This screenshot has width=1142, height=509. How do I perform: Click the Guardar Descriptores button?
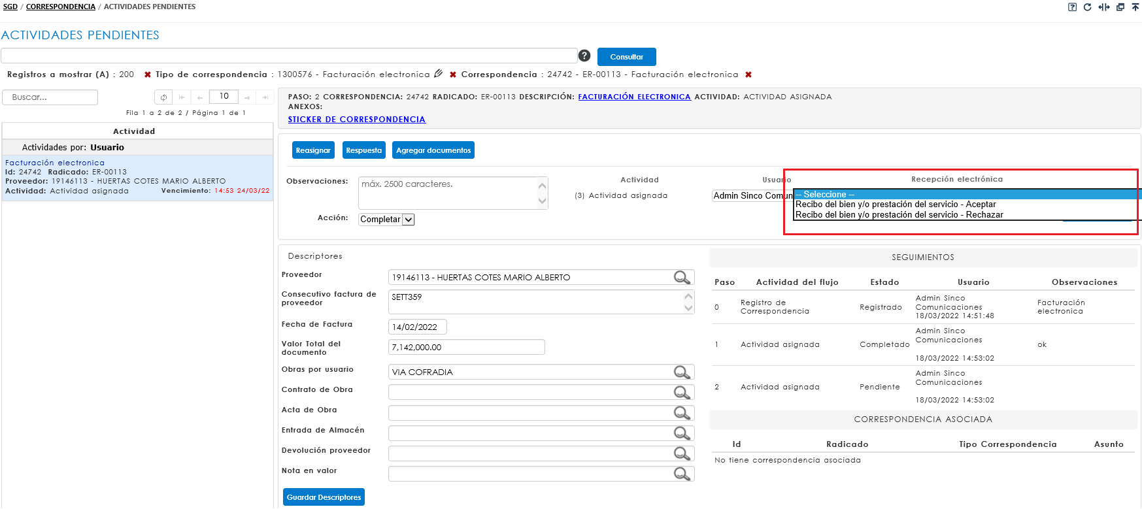(x=324, y=497)
